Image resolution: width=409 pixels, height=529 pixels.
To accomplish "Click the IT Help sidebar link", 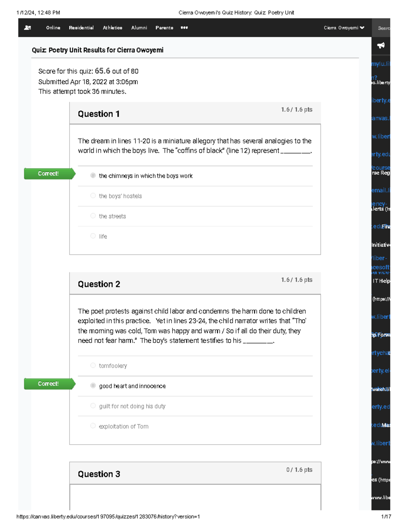I will pos(381,281).
